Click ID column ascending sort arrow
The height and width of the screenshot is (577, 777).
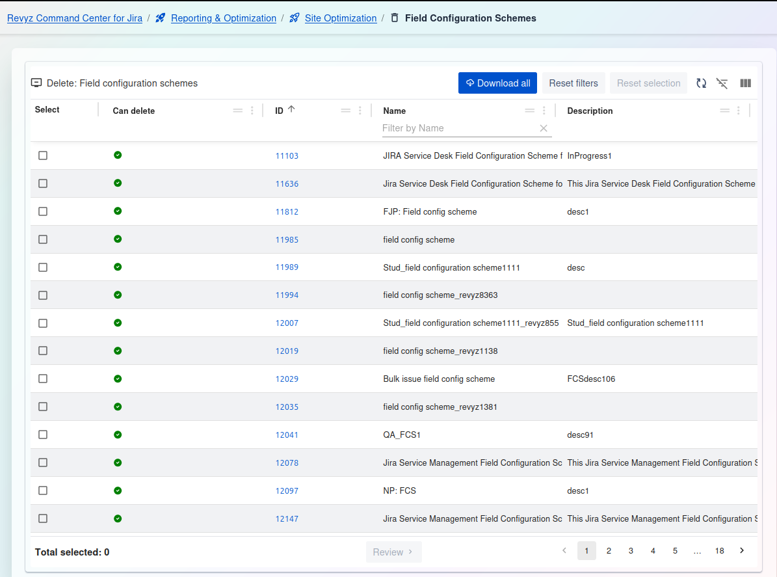291,110
